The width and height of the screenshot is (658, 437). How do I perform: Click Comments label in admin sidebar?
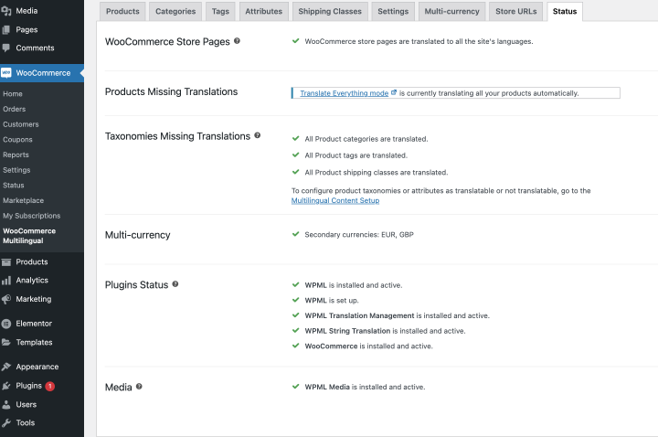coord(36,48)
